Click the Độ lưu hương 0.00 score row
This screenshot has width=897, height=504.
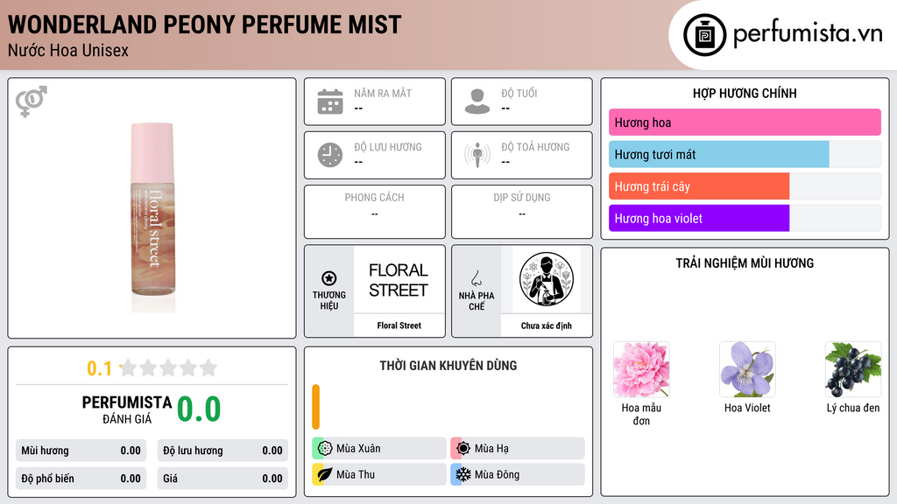click(222, 451)
